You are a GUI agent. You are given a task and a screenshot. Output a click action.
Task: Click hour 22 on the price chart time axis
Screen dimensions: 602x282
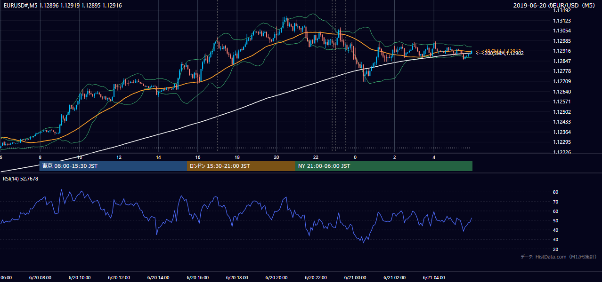click(316, 157)
